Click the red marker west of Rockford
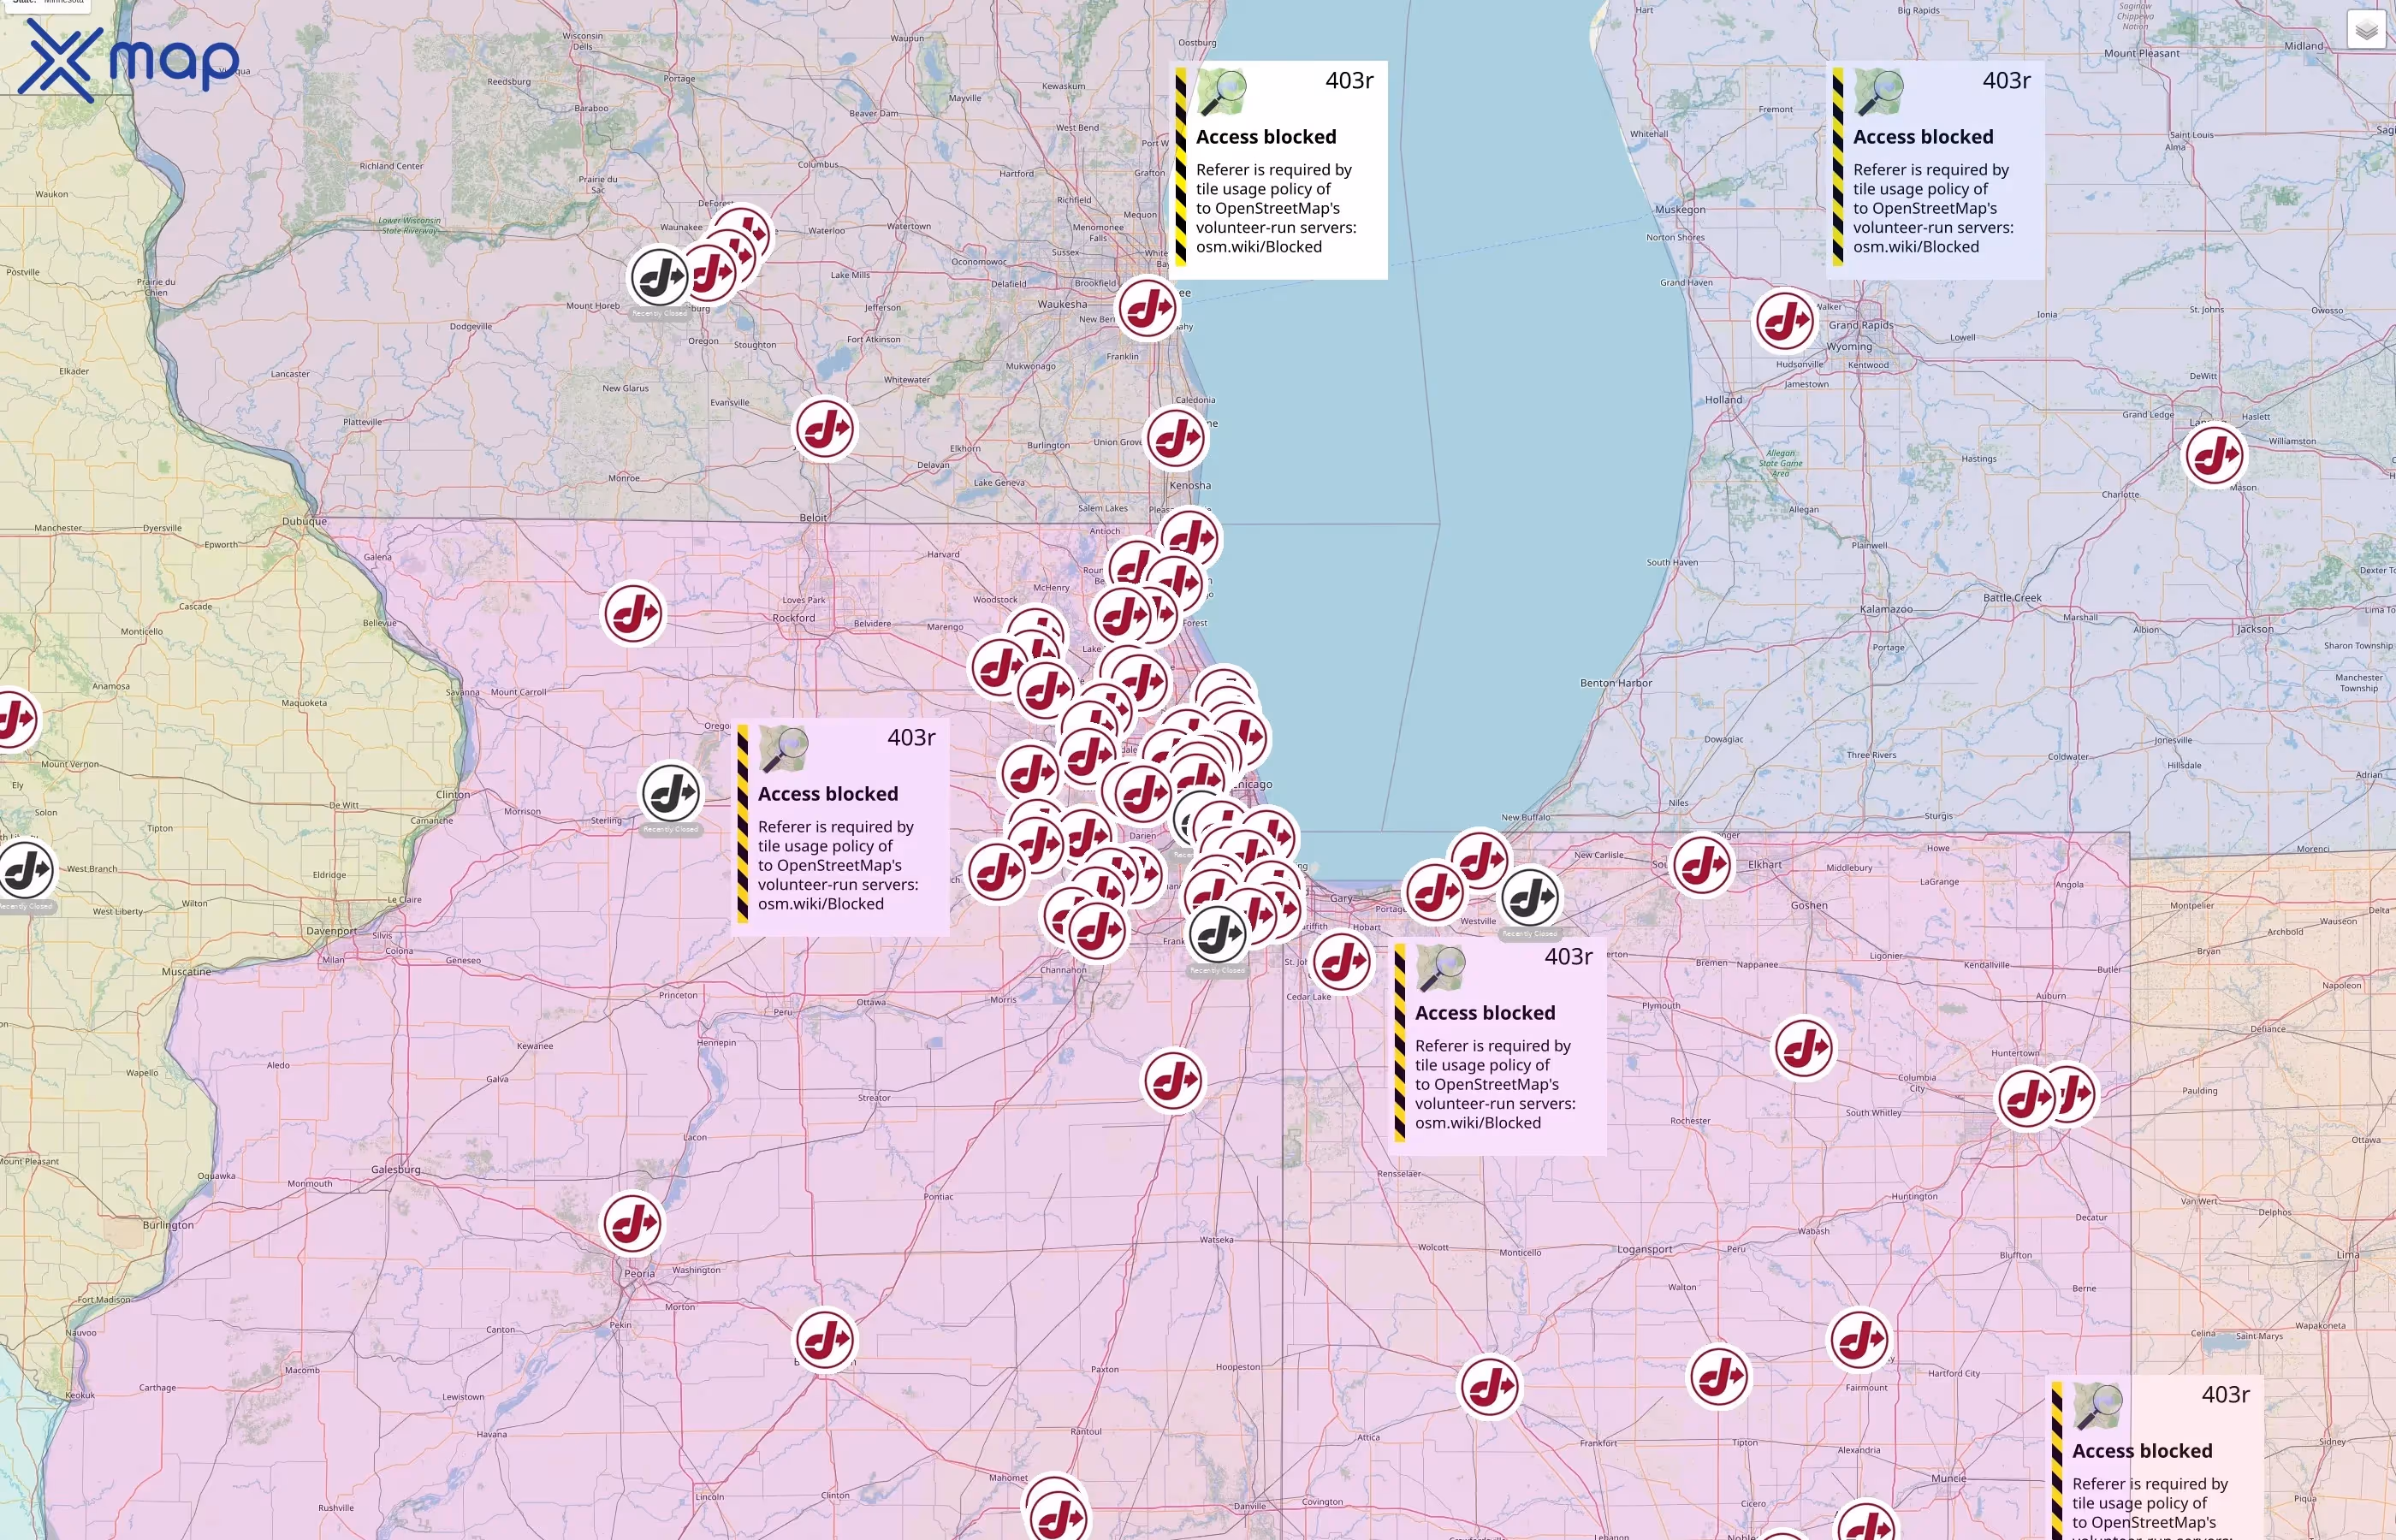This screenshot has height=1540, width=2396. pos(634,613)
